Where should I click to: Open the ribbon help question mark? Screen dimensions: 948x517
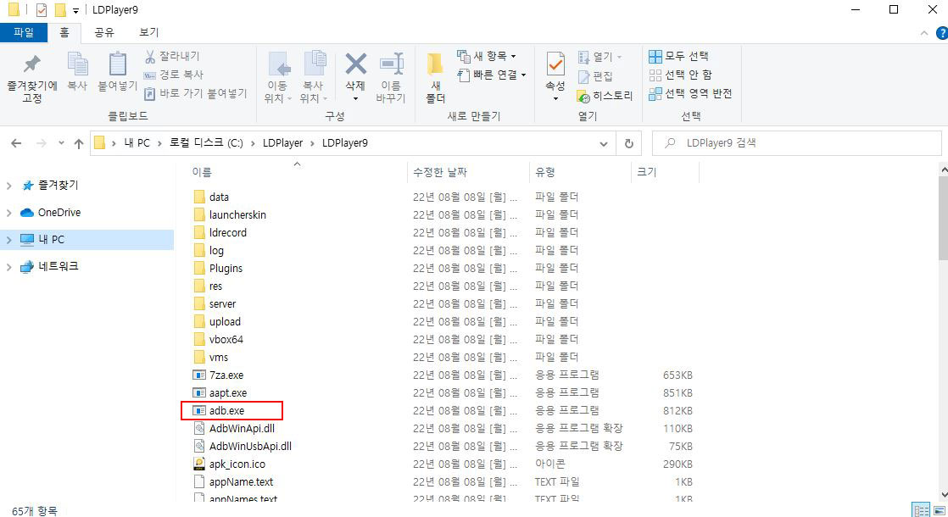coord(941,32)
